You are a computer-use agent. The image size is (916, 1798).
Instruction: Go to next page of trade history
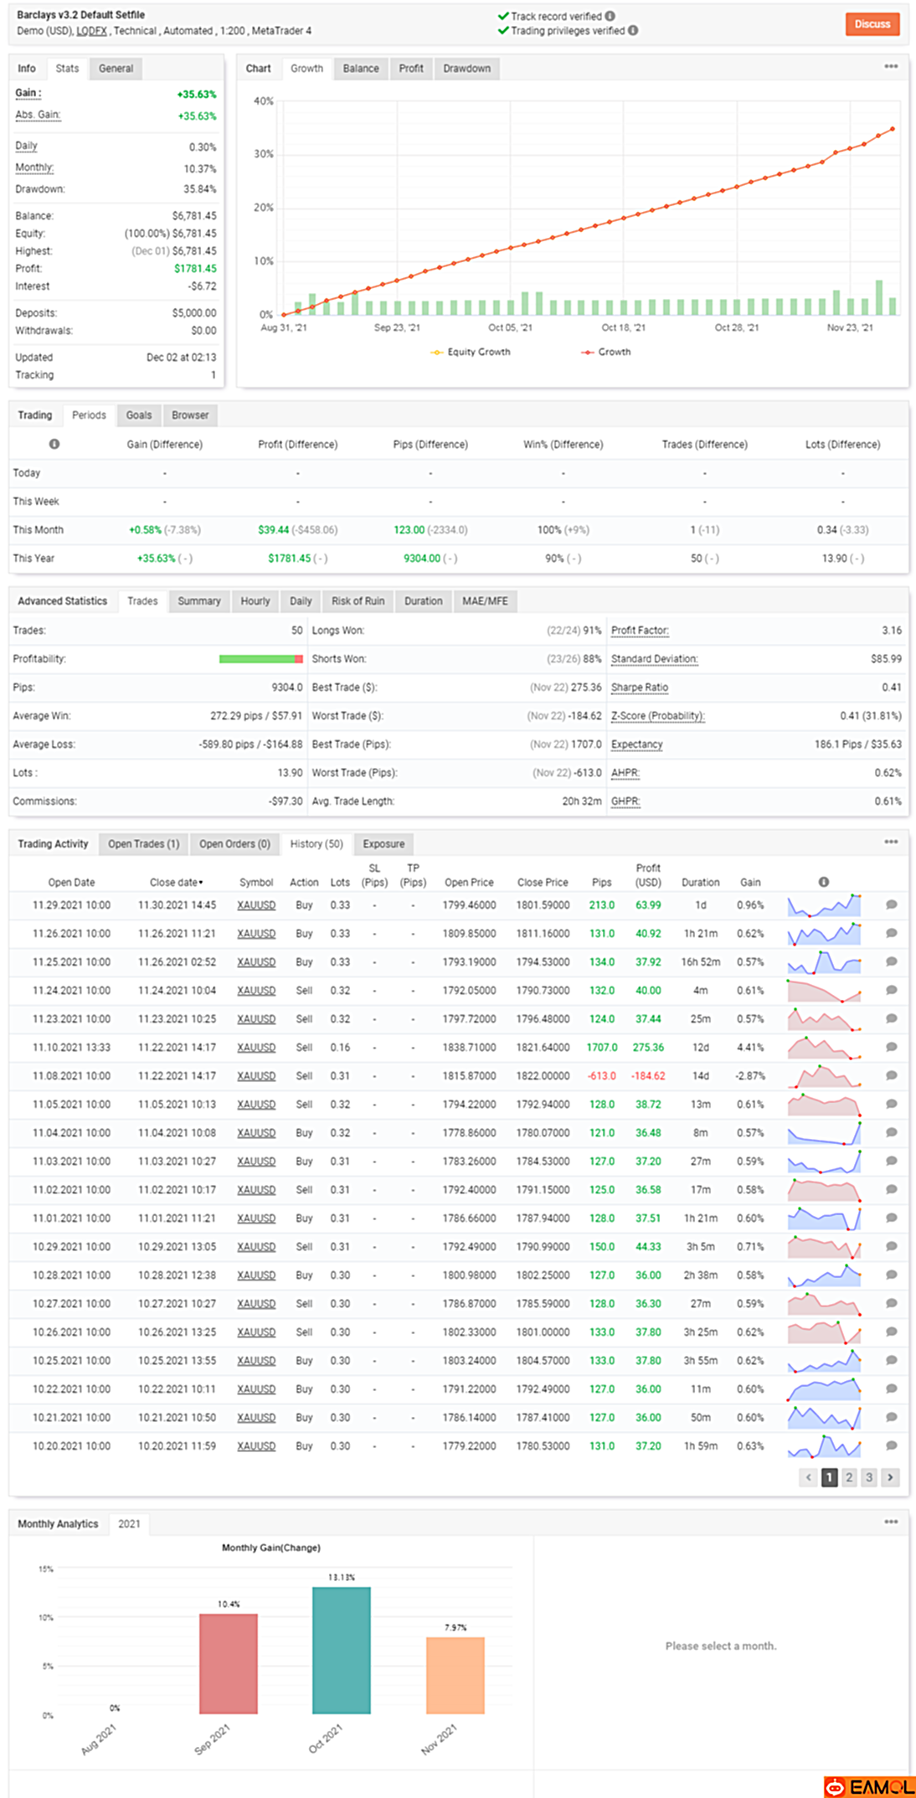pyautogui.click(x=890, y=1478)
